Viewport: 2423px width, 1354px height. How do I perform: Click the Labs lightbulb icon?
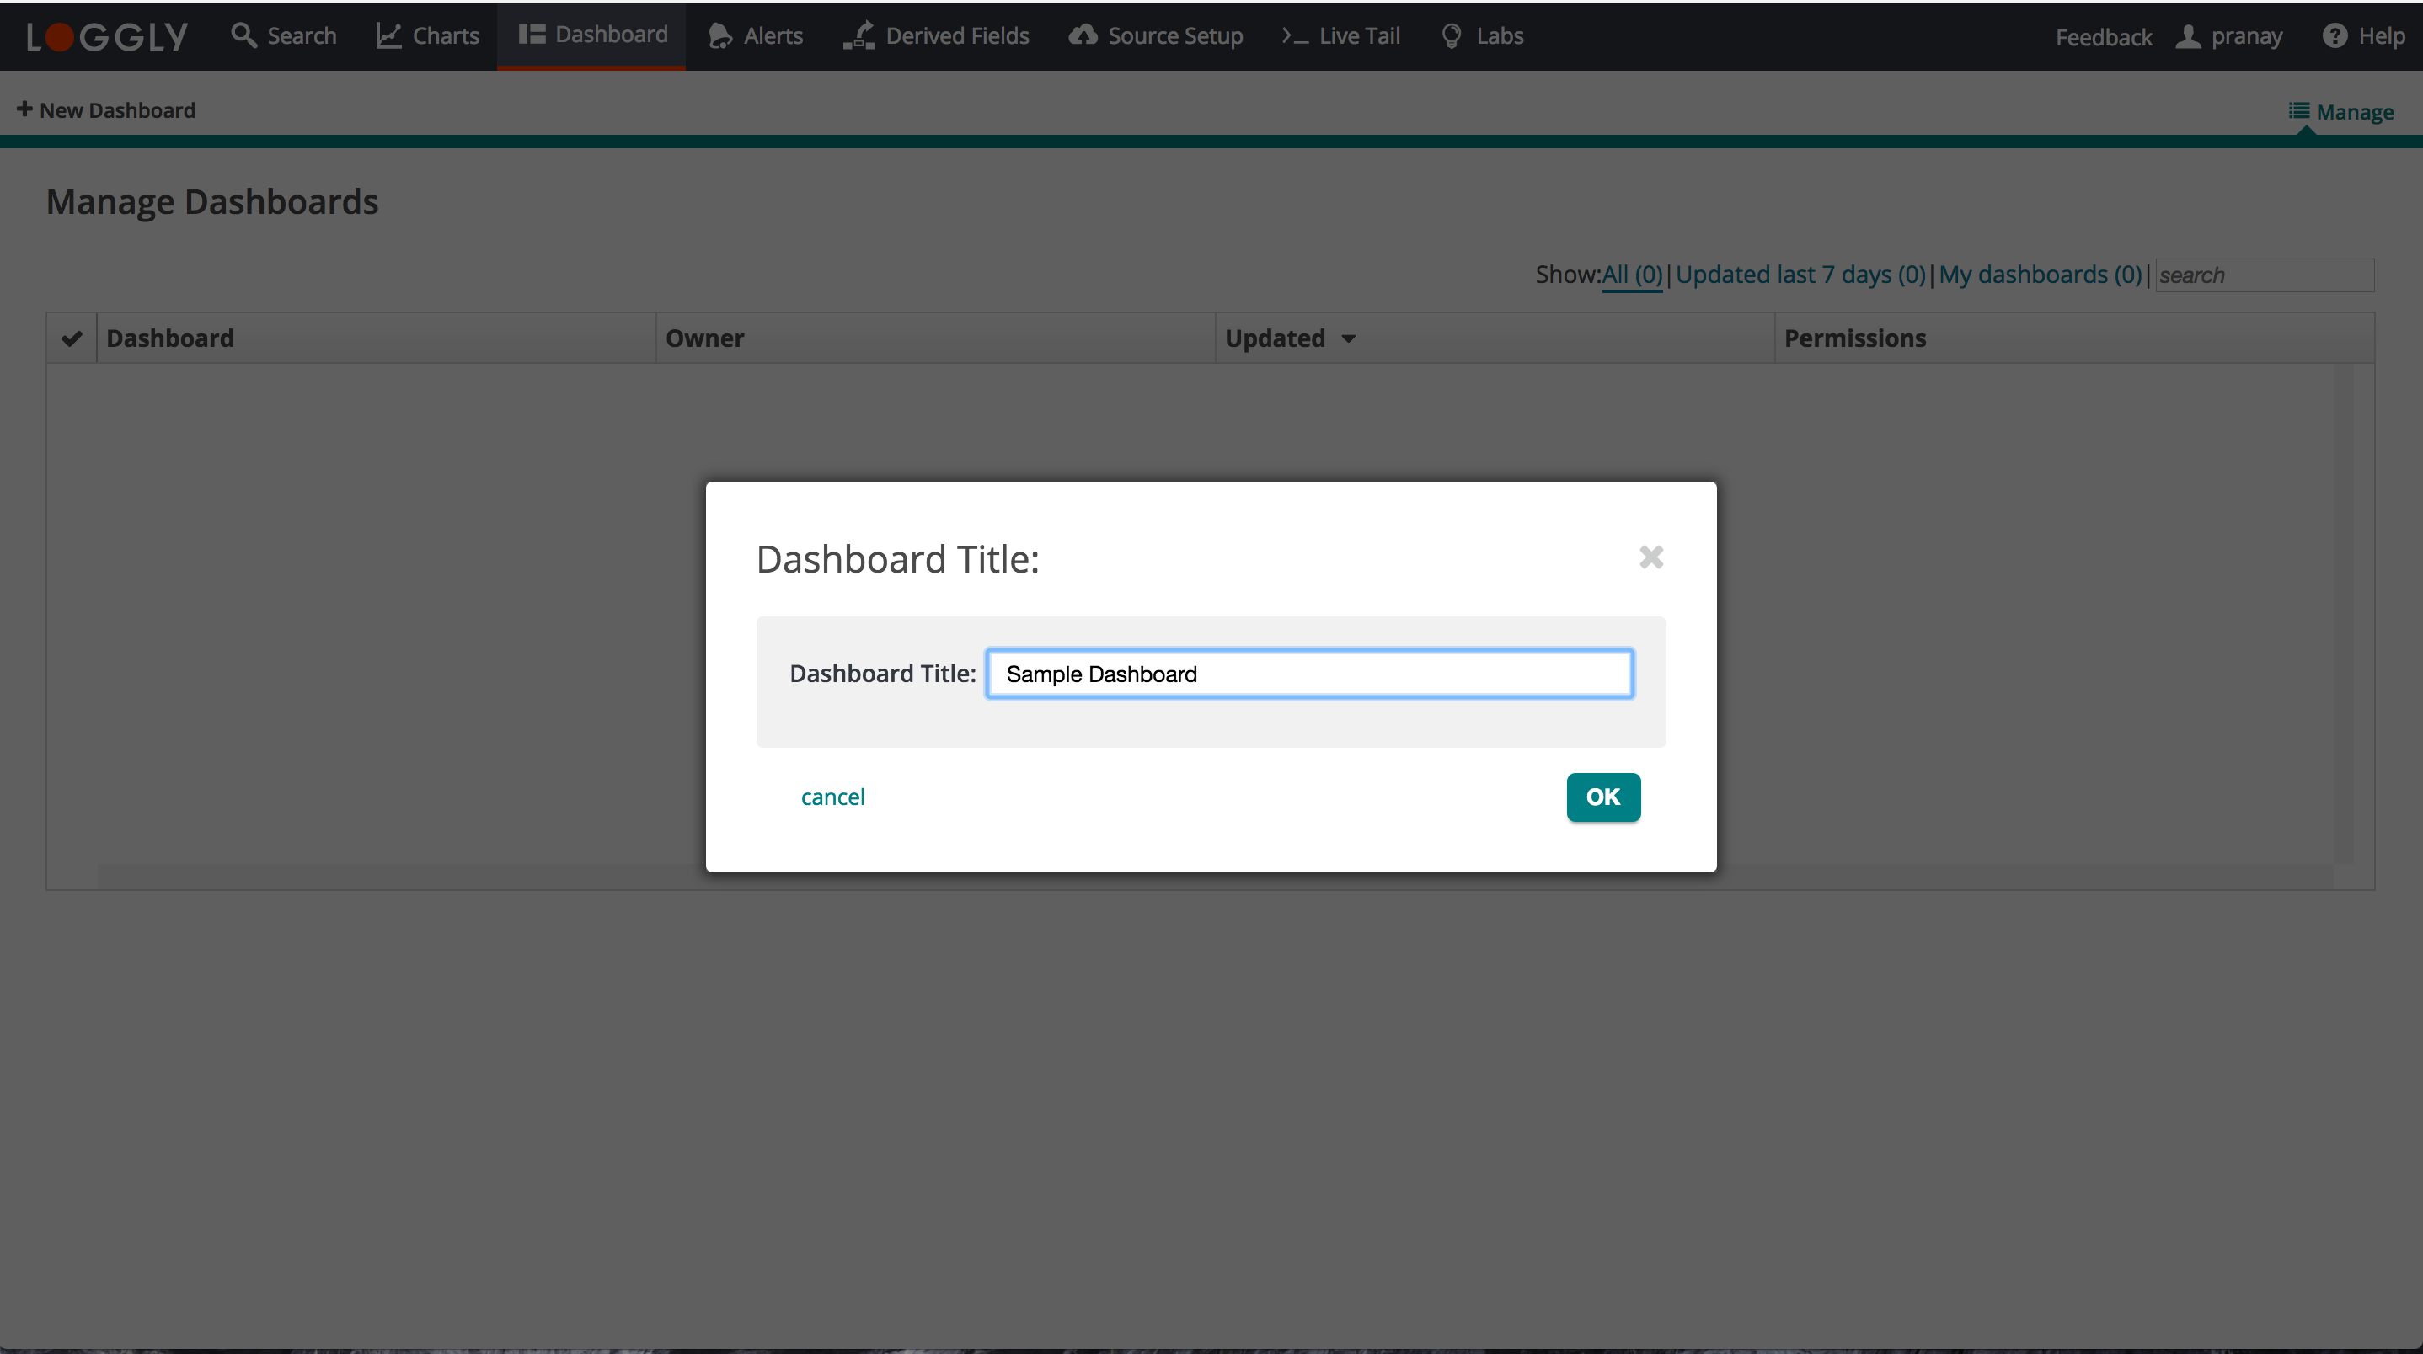[1452, 35]
